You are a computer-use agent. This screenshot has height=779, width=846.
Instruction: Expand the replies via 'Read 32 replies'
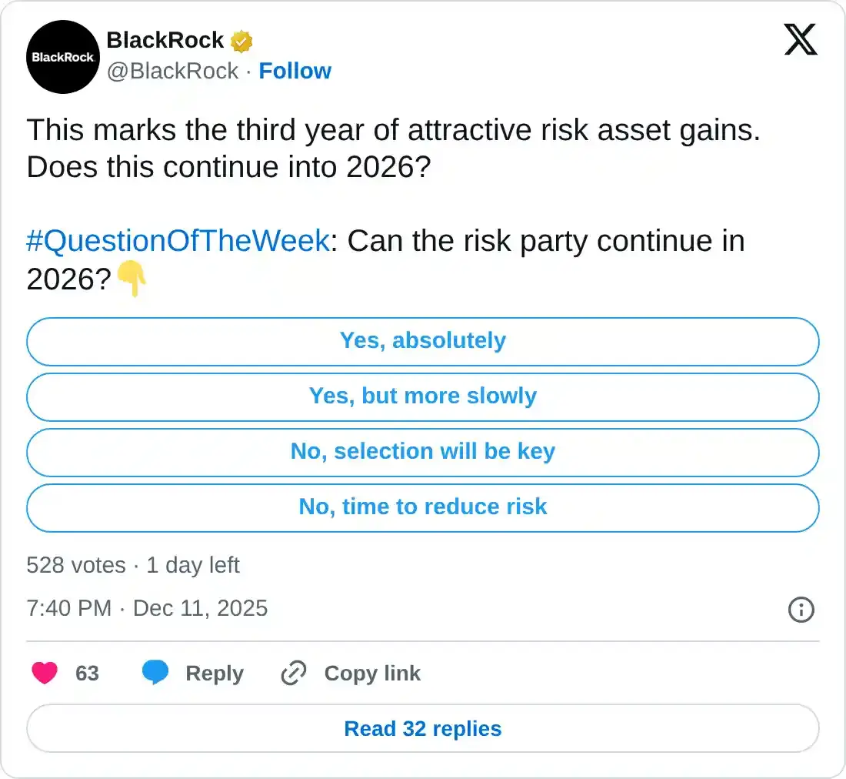pos(422,728)
